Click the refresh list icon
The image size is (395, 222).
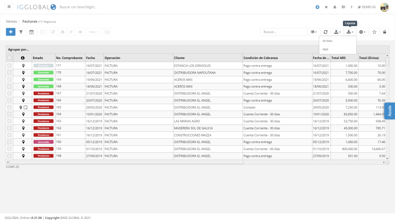coord(326,32)
